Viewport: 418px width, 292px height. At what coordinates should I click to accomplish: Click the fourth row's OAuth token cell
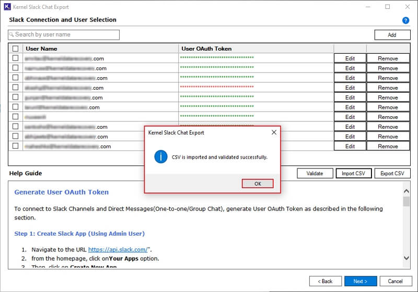tap(256, 87)
